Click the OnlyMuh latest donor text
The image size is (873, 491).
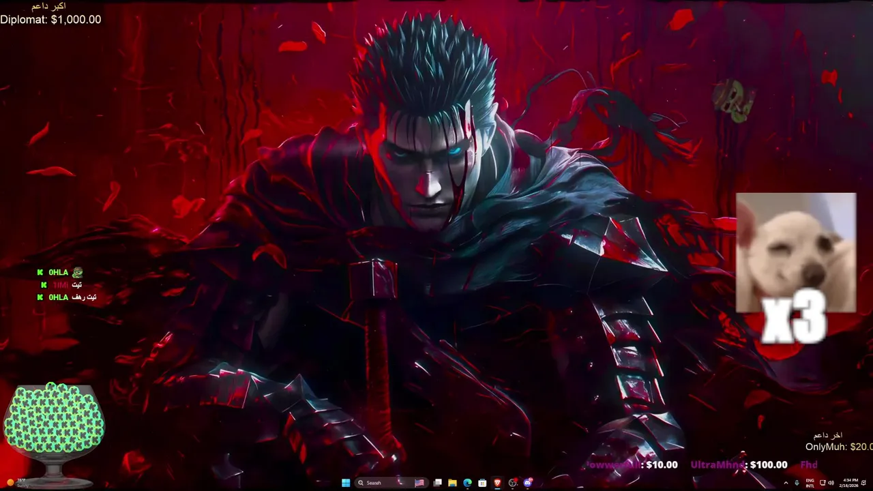pyautogui.click(x=839, y=447)
